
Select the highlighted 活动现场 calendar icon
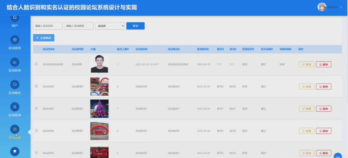[15, 129]
